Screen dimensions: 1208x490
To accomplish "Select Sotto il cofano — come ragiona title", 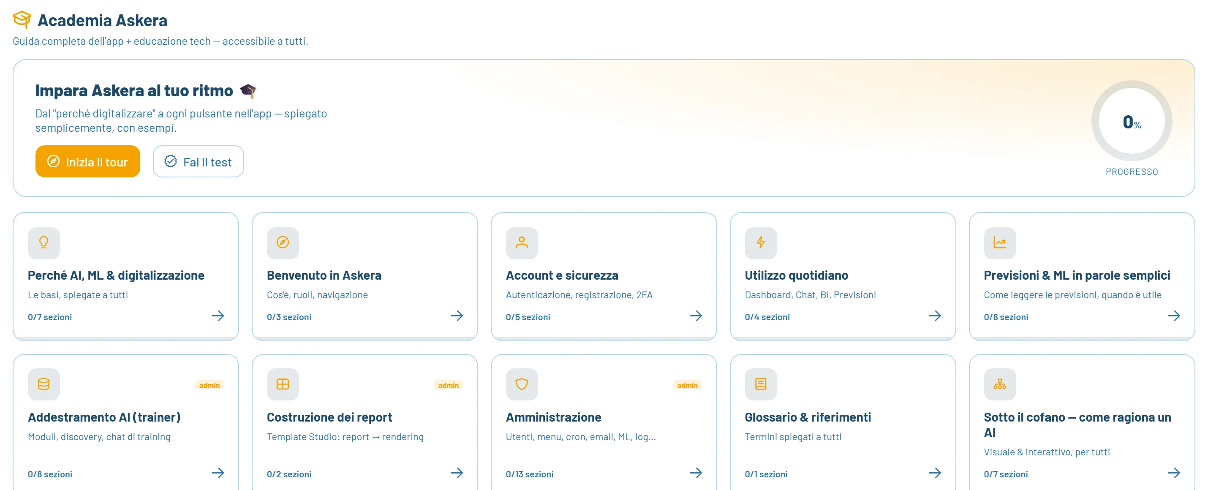I will tap(1077, 425).
